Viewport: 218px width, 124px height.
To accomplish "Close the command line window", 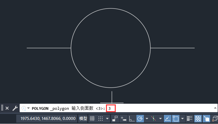I will (7, 108).
